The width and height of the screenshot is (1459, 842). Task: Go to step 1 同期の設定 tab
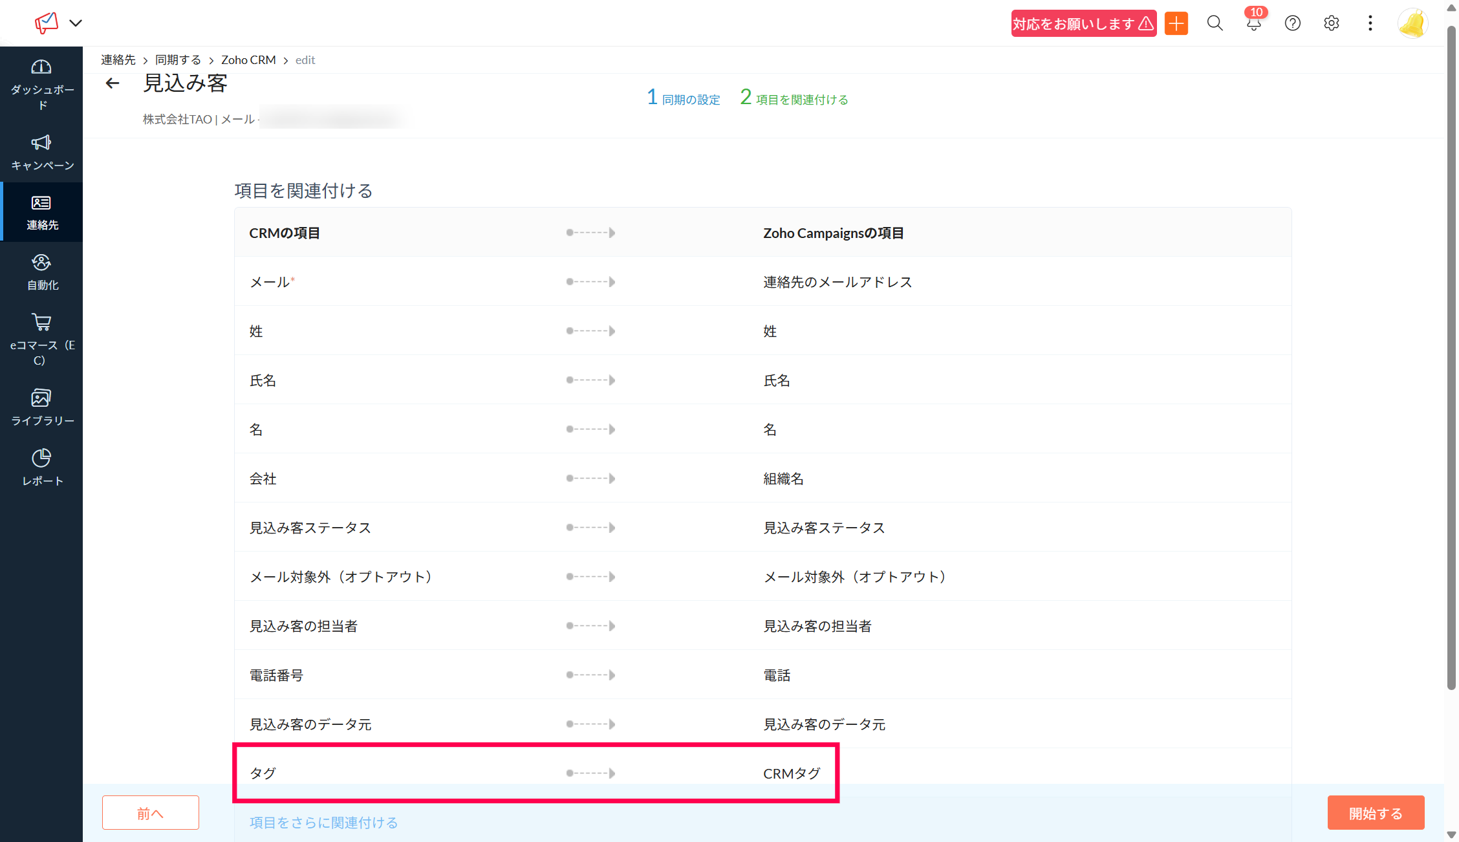pos(684,99)
